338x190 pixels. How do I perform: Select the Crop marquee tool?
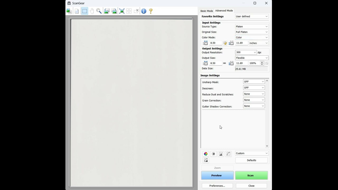(84, 11)
